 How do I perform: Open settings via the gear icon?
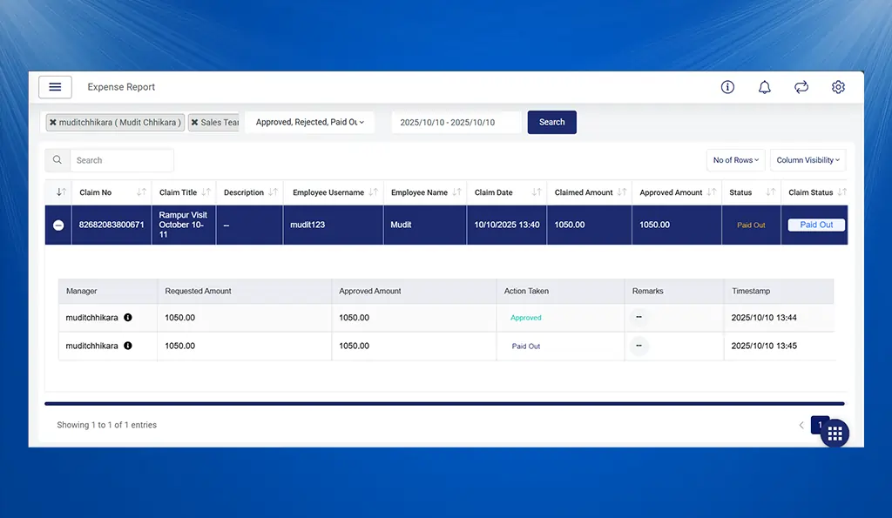pos(838,87)
